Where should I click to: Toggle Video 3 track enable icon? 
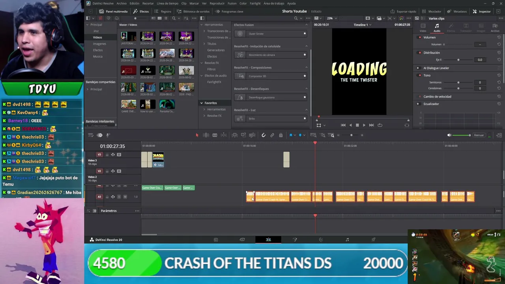pyautogui.click(x=119, y=155)
